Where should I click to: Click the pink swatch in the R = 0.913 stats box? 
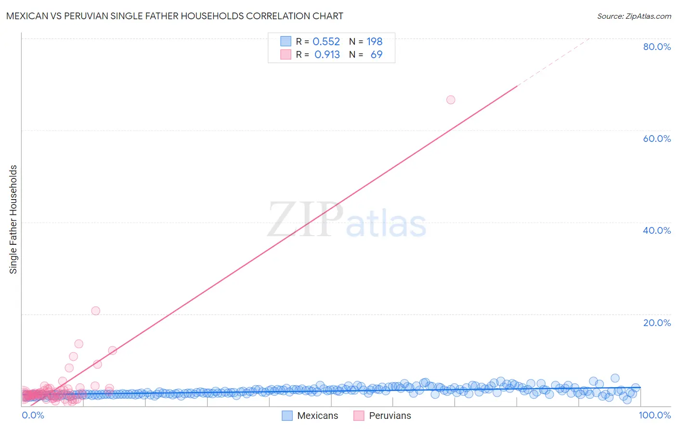point(286,54)
